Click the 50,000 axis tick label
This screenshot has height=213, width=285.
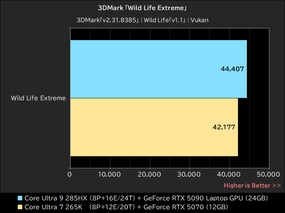click(268, 175)
